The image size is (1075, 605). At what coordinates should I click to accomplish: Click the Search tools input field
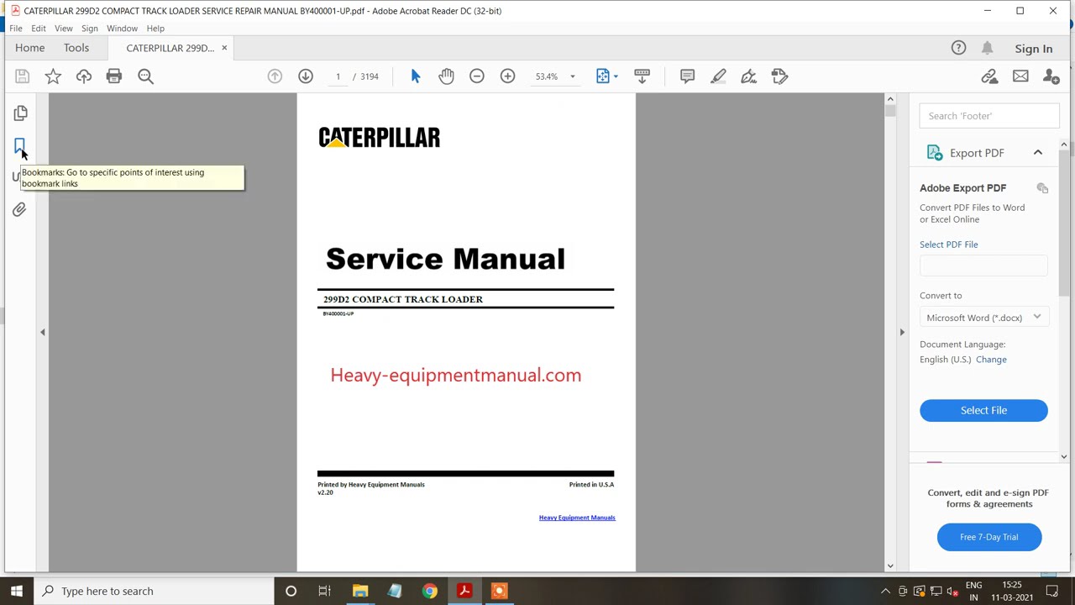click(989, 116)
